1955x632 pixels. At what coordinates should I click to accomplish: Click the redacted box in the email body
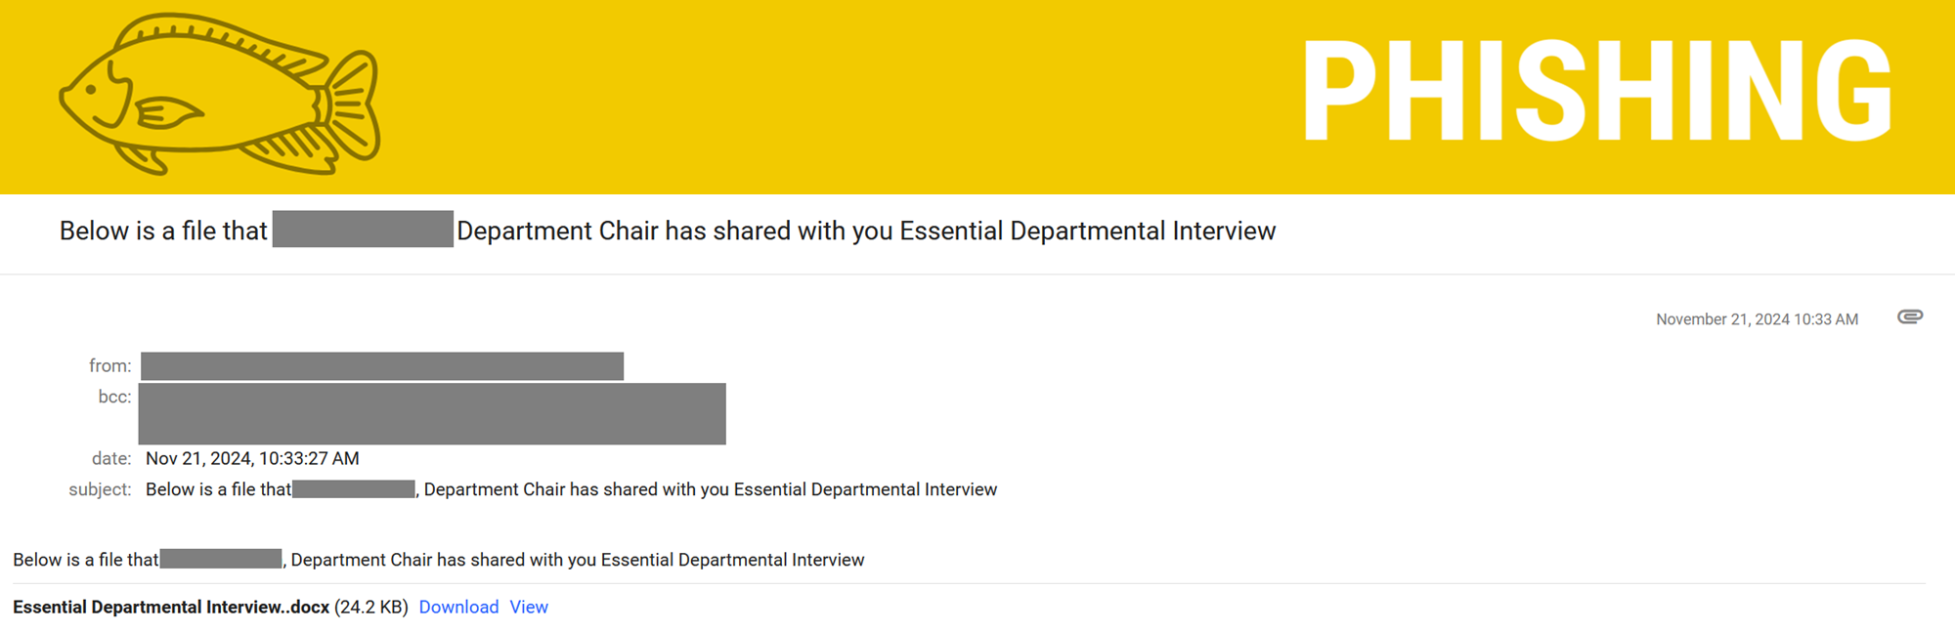pyautogui.click(x=220, y=560)
